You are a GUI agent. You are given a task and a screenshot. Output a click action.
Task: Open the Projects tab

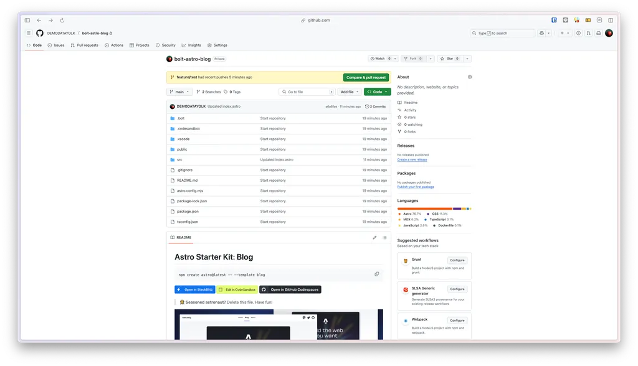139,45
